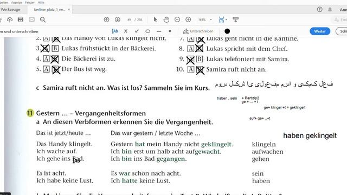The height and width of the screenshot is (195, 347).
Task: Click the word 'gegangen' in green
Action: pyautogui.click(x=171, y=159)
